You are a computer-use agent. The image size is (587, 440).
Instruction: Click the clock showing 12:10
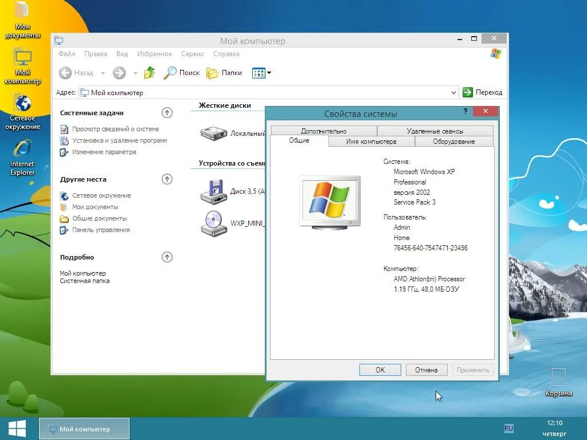click(554, 423)
